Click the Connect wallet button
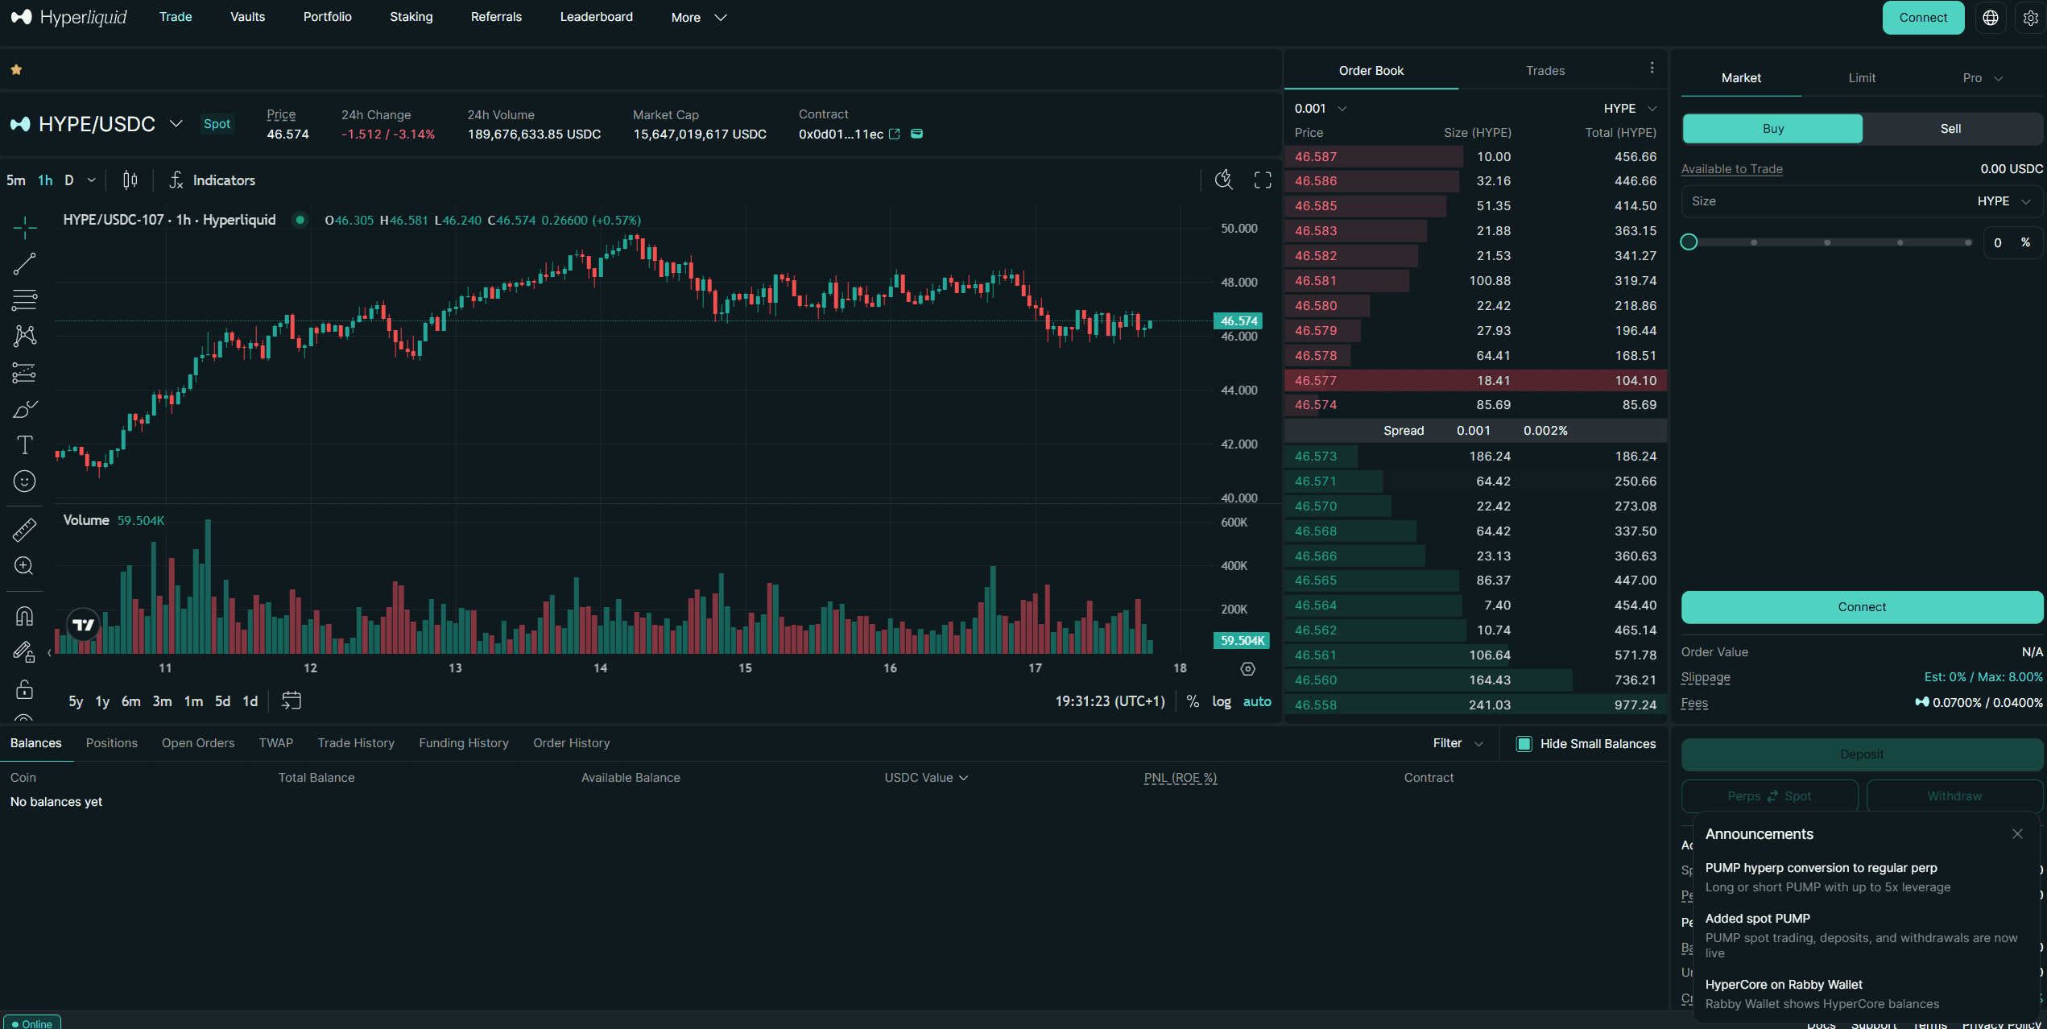The width and height of the screenshot is (2047, 1029). 1922,17
